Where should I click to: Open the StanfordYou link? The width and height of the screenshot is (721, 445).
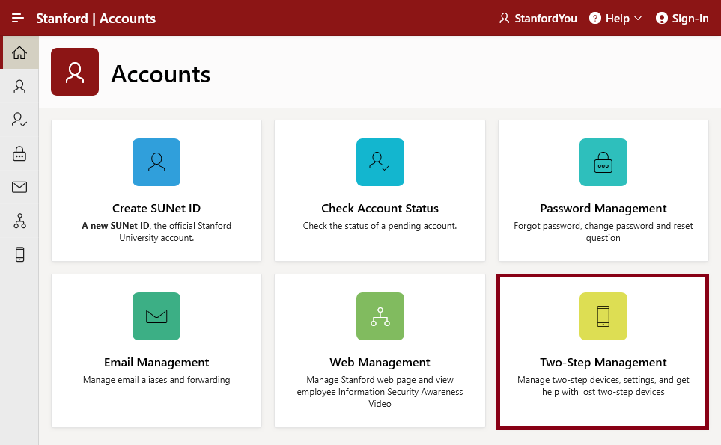(x=538, y=19)
